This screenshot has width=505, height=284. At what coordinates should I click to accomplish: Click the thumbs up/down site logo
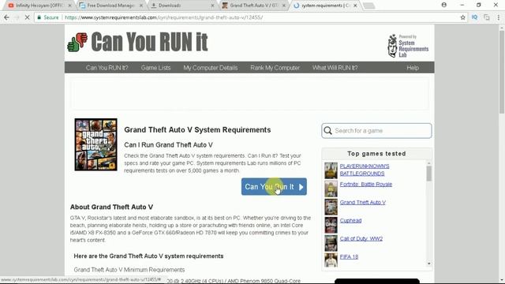pos(77,42)
